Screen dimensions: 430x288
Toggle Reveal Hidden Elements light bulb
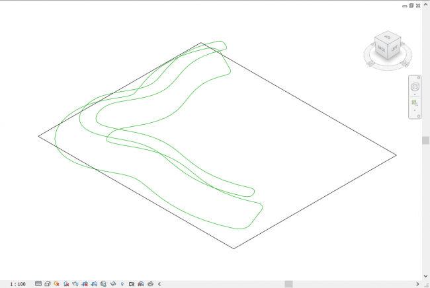click(122, 284)
